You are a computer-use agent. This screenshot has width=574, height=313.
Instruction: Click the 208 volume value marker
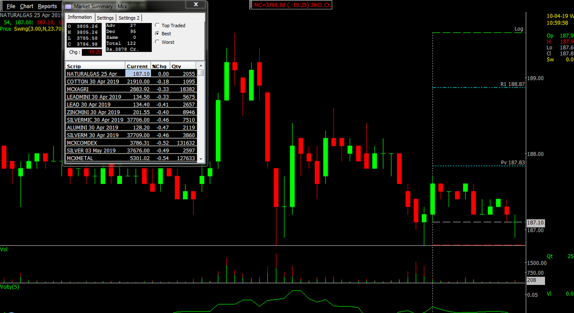coord(535,280)
